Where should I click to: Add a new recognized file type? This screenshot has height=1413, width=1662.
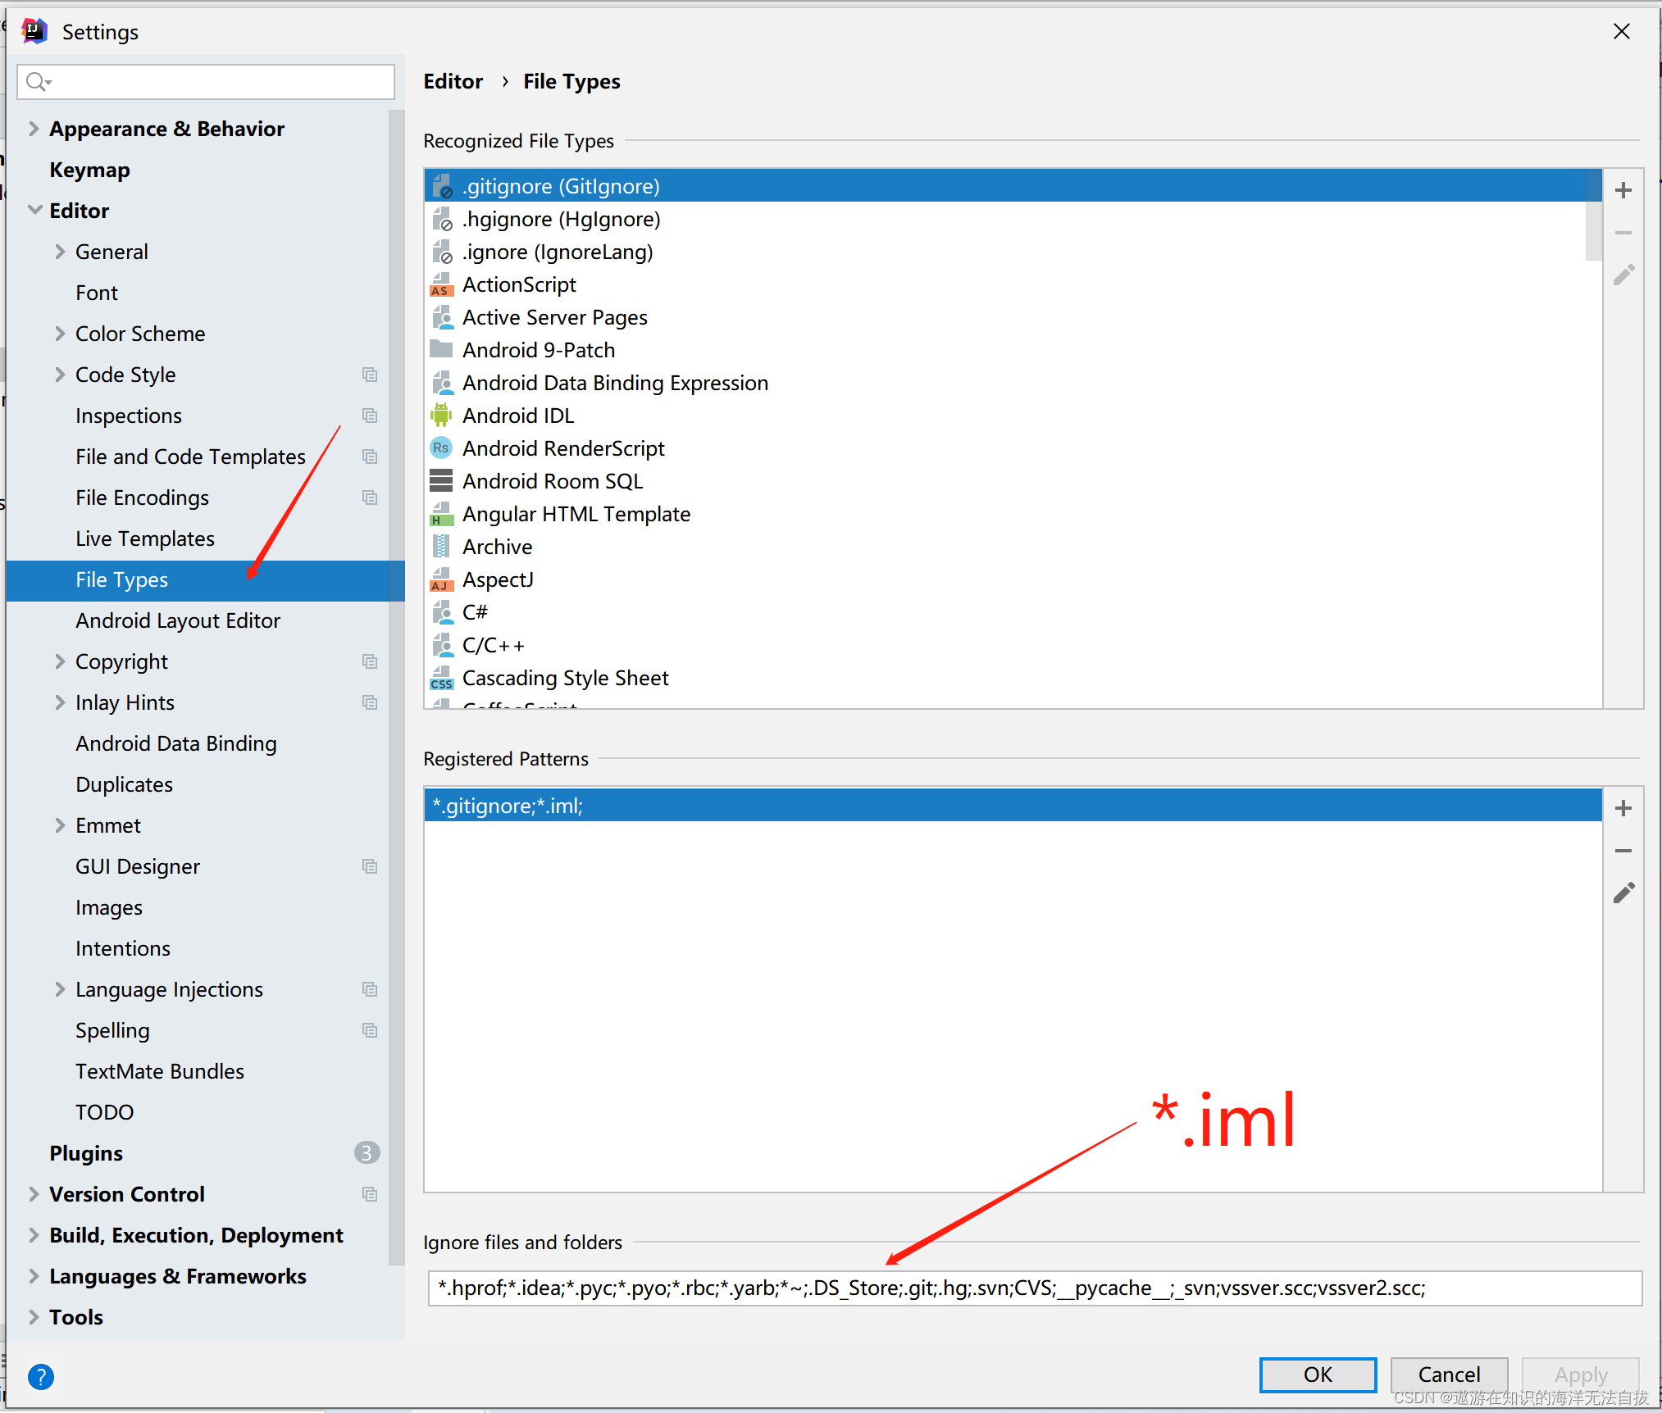(x=1623, y=190)
